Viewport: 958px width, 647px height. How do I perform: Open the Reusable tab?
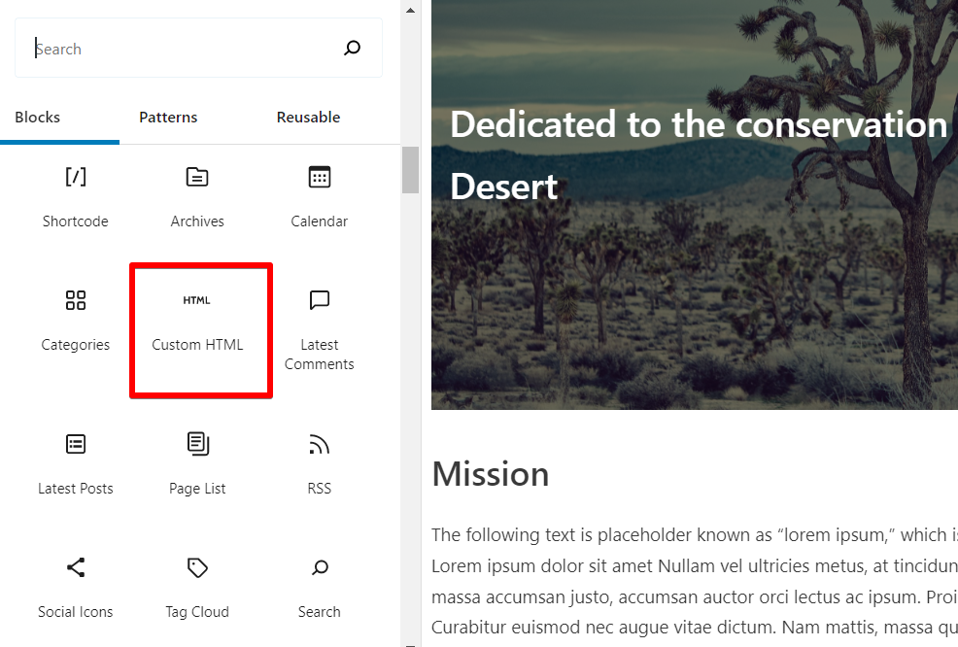pyautogui.click(x=308, y=117)
